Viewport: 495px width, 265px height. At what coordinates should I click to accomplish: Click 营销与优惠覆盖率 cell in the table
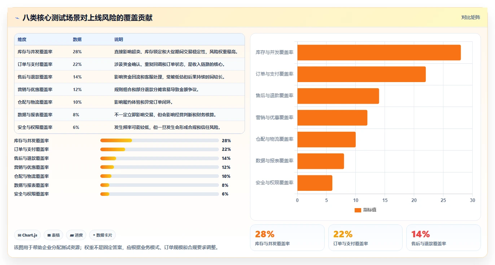[x=35, y=90]
